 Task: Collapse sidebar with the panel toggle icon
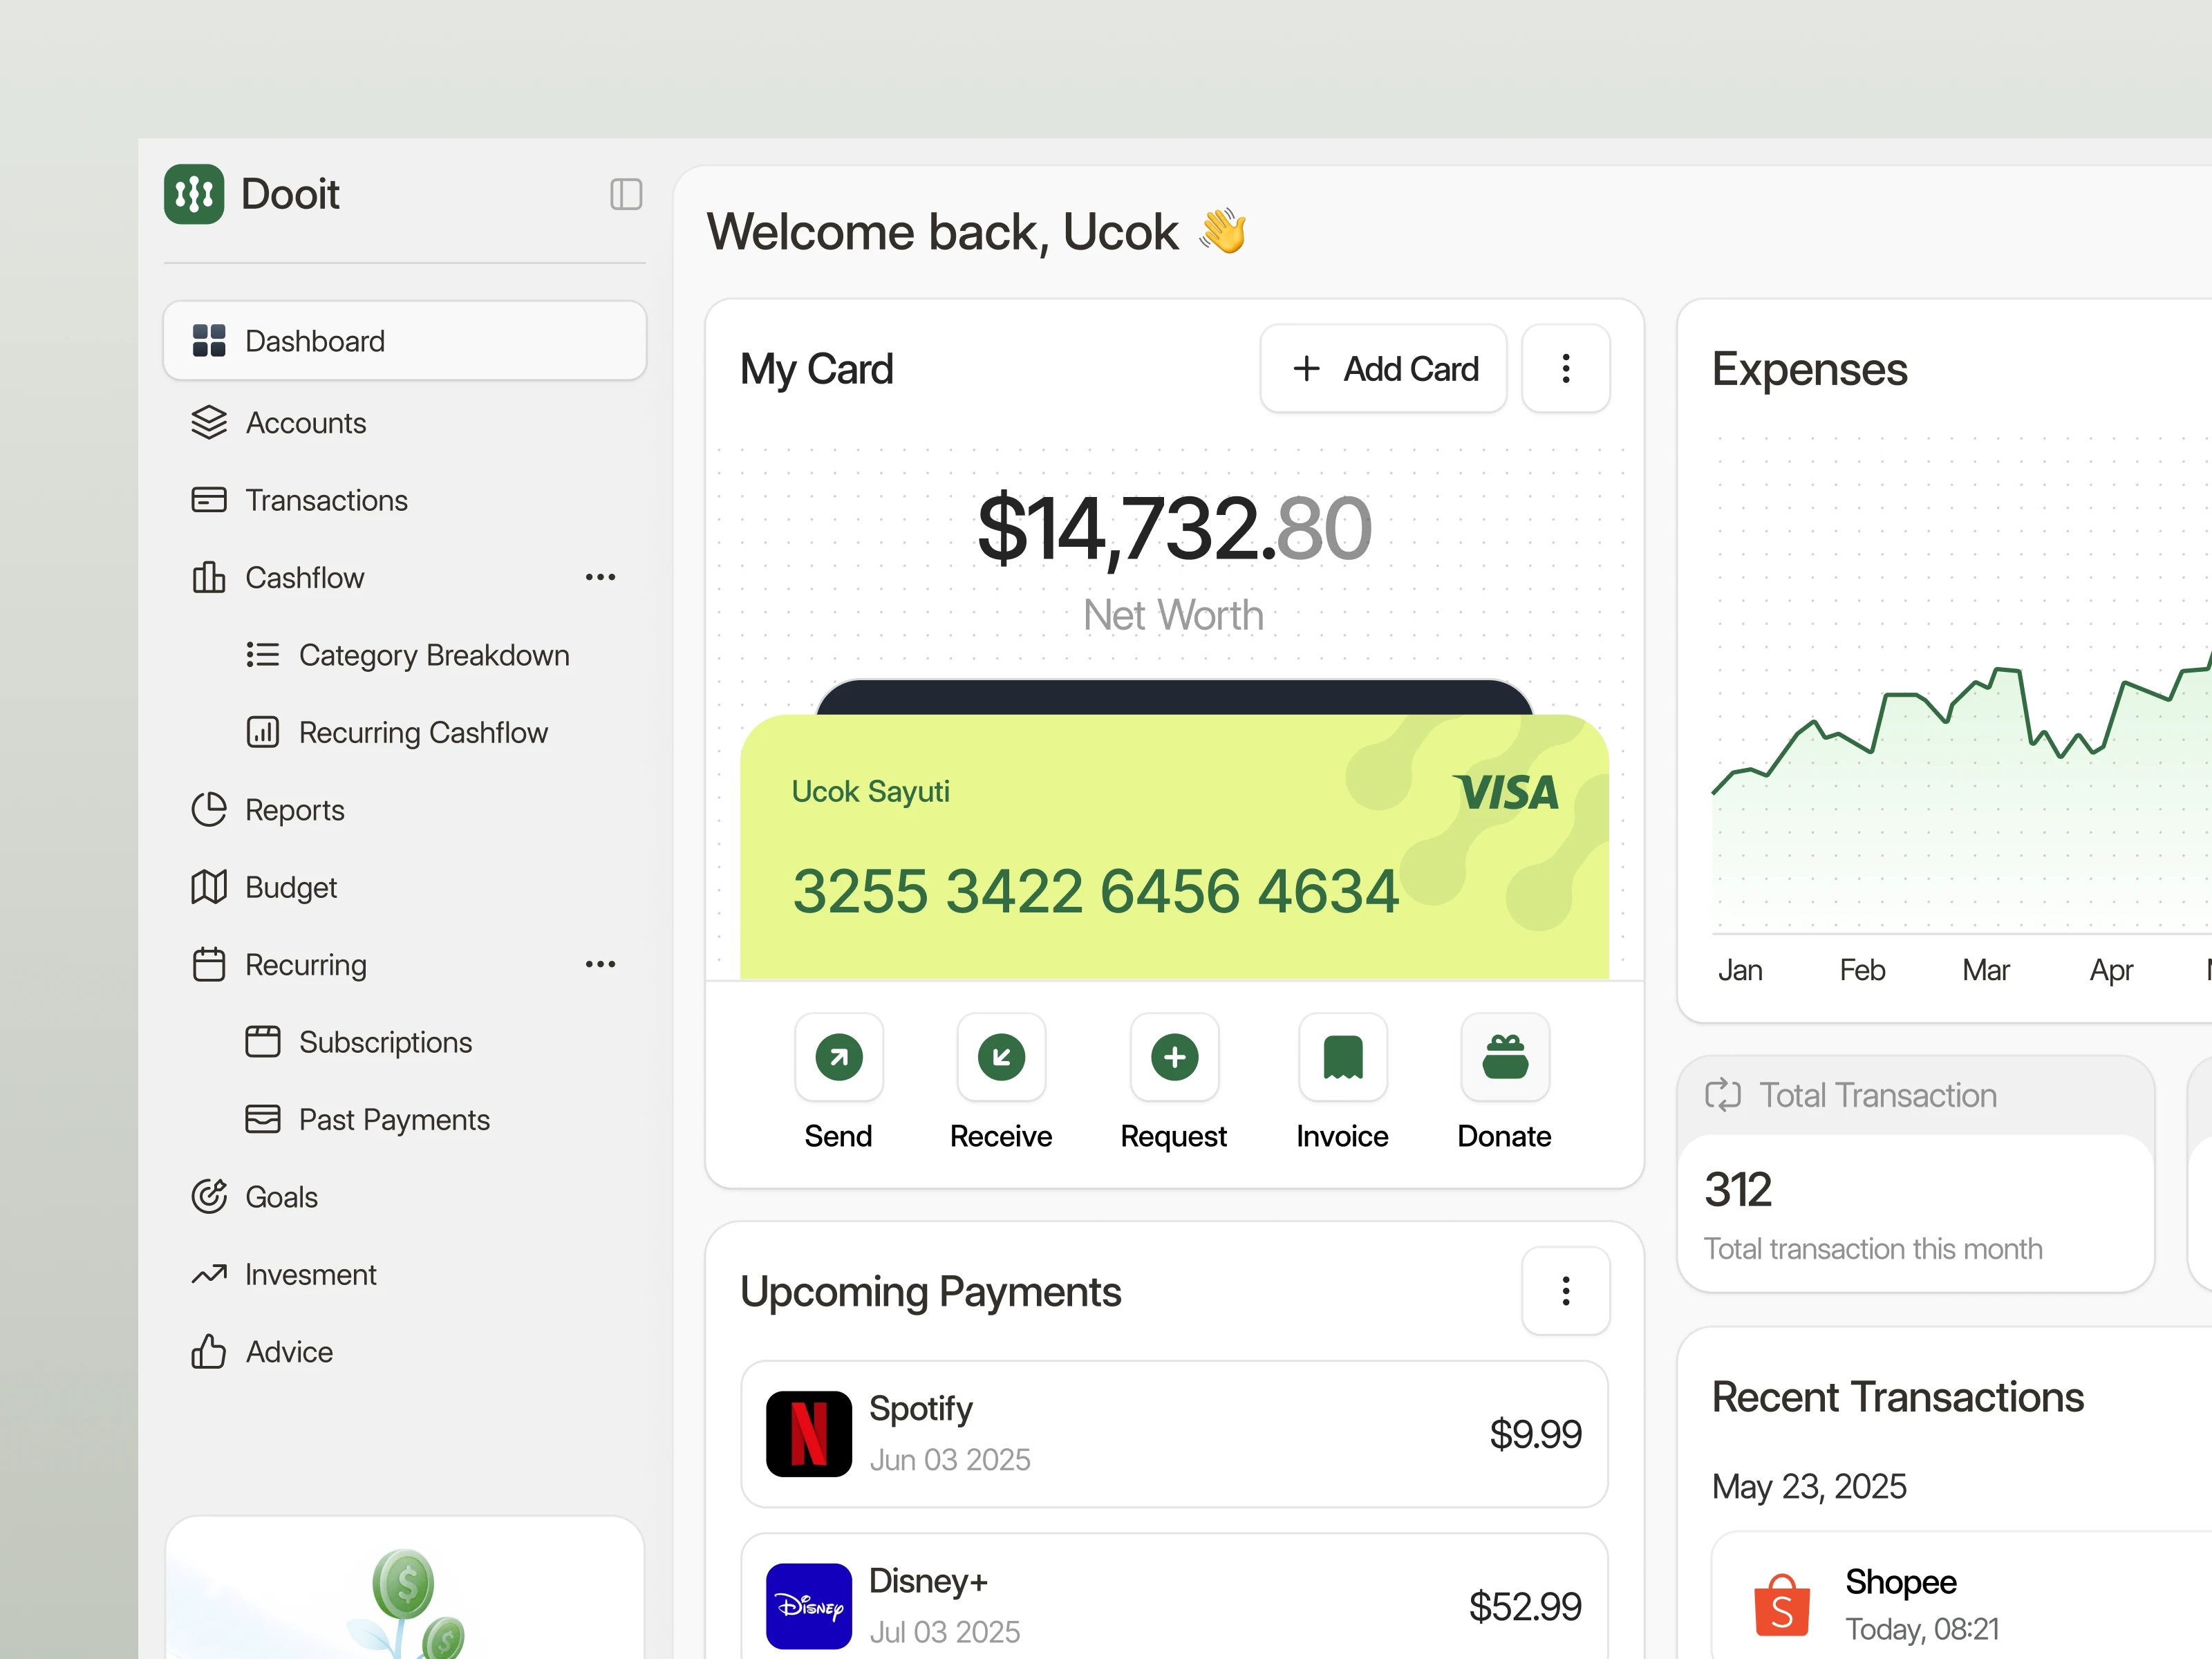coord(626,194)
